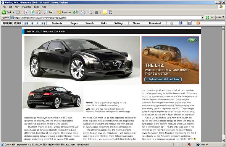Open the Contents panel

[x=57, y=23]
